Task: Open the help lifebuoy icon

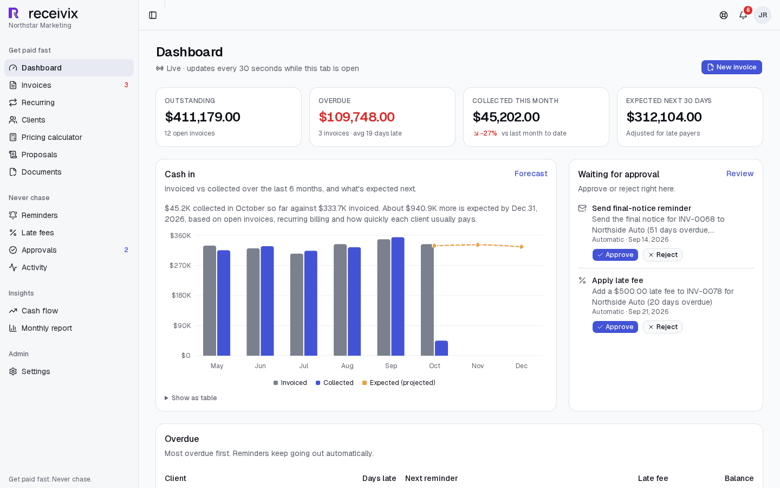Action: (x=724, y=15)
